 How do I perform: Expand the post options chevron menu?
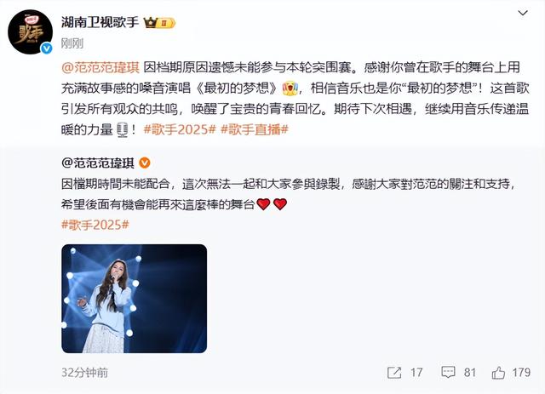[x=523, y=14]
